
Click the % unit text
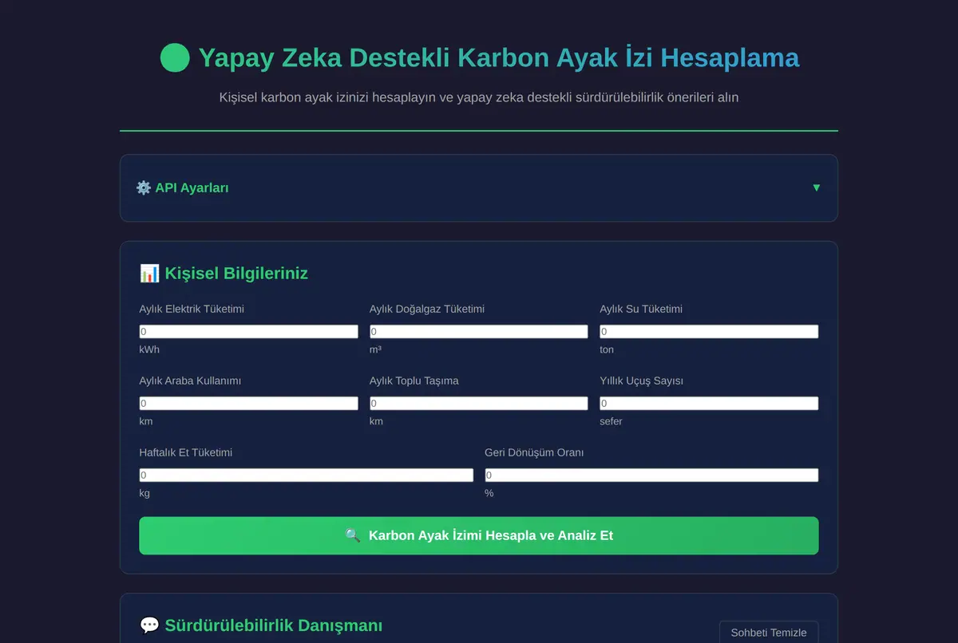pos(489,494)
